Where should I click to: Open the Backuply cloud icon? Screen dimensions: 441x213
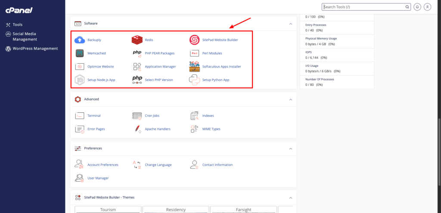80,40
